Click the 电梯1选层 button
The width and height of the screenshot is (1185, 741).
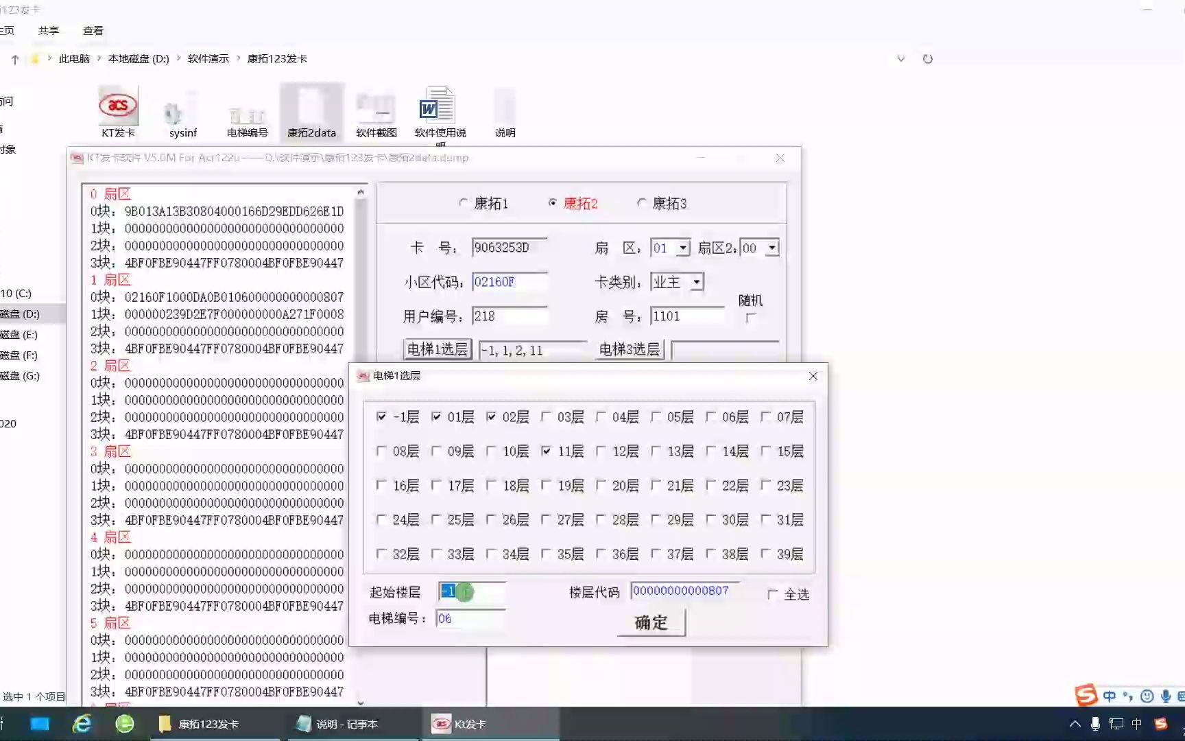point(438,349)
